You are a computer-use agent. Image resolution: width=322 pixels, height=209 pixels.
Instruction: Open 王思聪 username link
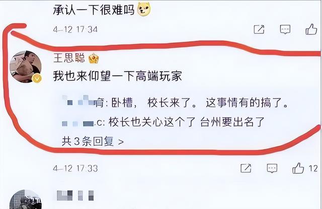69,58
